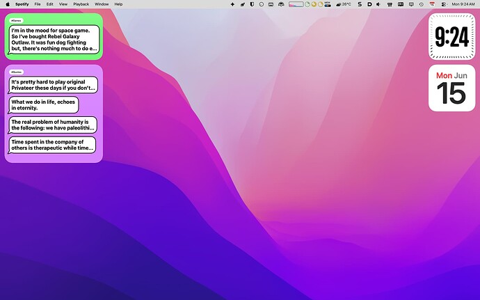The image size is (480, 300).
Task: Click the Mon 9:24 AM menu bar clock
Action: click(x=463, y=4)
